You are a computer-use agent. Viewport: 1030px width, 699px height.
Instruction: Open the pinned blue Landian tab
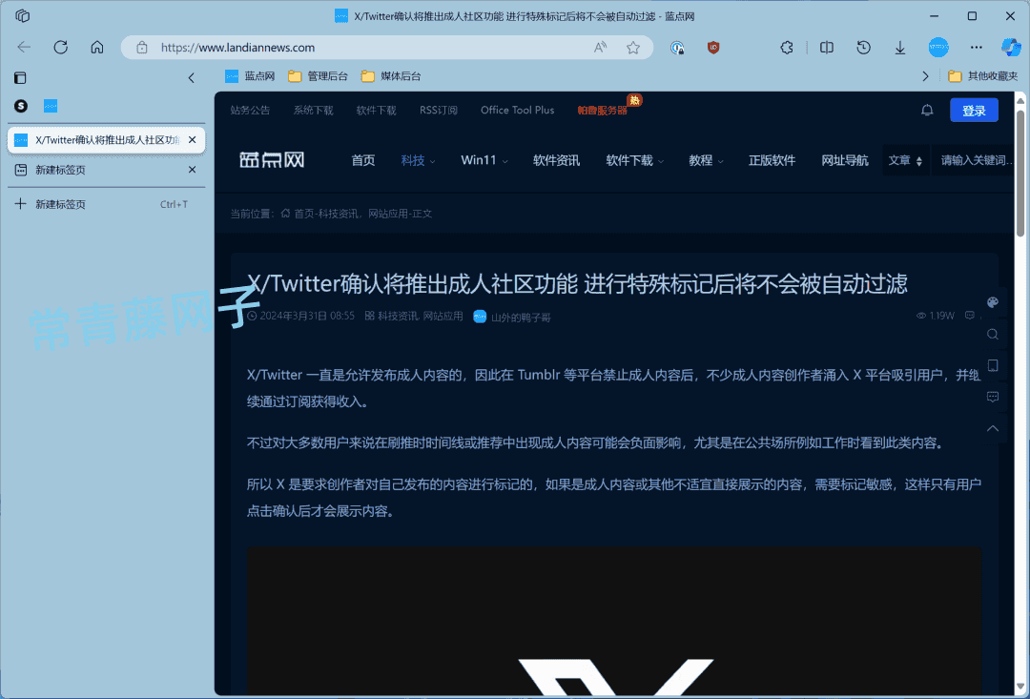pyautogui.click(x=51, y=106)
